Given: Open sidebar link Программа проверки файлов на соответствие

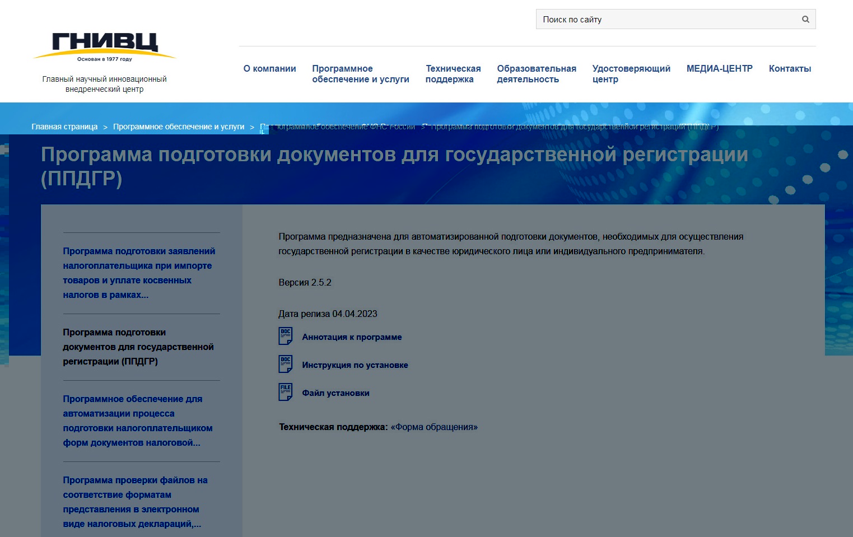Looking at the screenshot, I should pos(135,502).
